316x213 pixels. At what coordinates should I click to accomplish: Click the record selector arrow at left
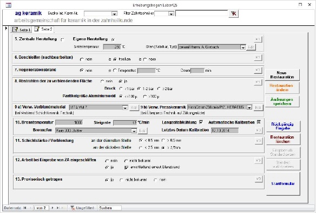(x=6, y=28)
